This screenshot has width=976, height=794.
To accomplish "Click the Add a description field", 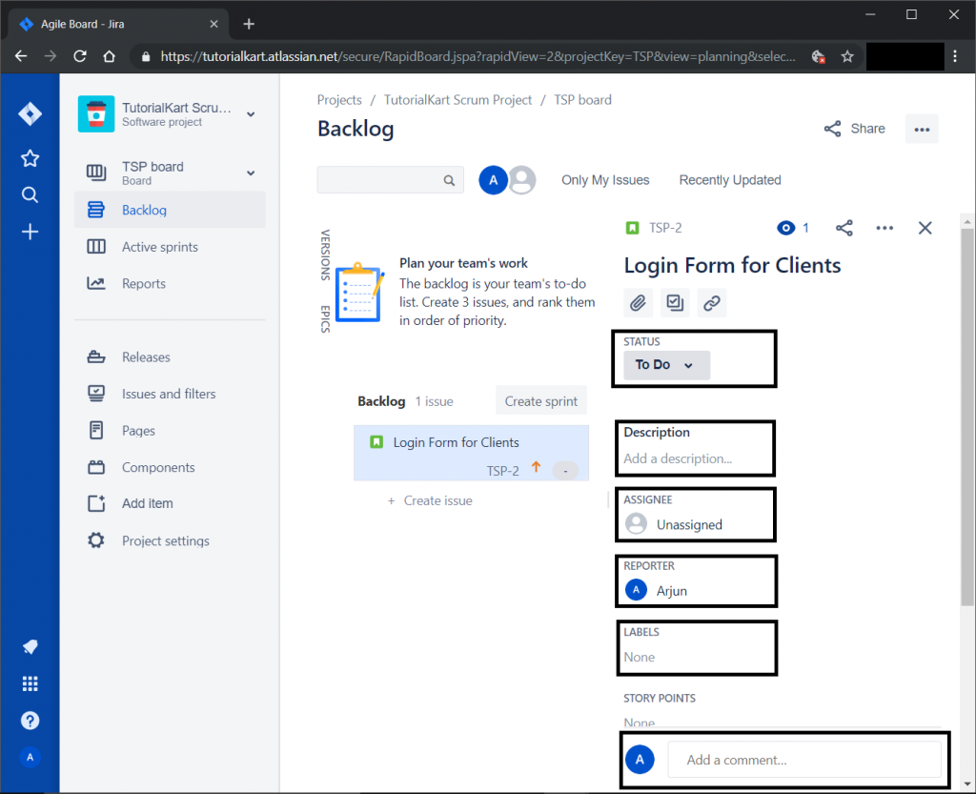I will point(678,458).
